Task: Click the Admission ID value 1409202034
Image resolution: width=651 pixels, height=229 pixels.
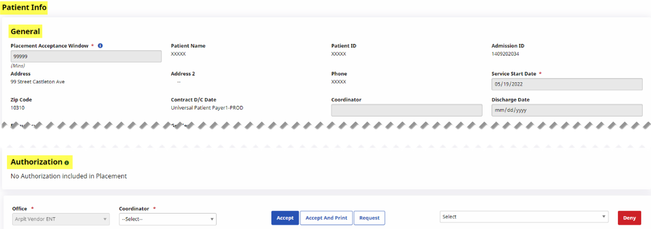Action: click(x=505, y=54)
